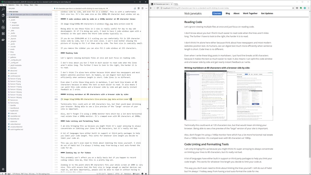The width and height of the screenshot is (311, 175).
Task: Open Gemfile.lock in the explorer
Action: (x=14, y=108)
